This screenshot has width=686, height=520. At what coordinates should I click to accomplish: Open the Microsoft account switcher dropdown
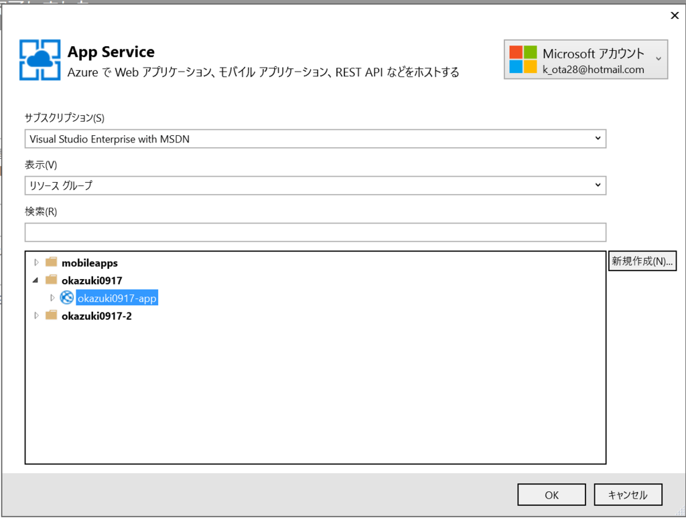point(659,59)
